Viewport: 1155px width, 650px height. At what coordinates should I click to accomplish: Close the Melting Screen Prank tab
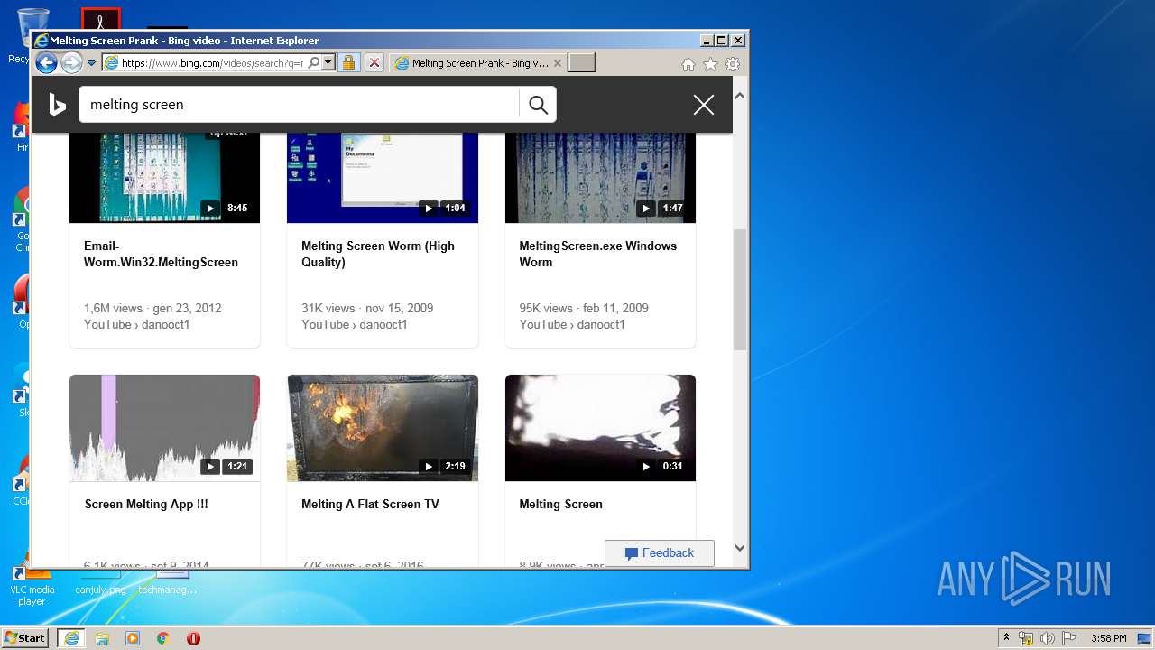(x=558, y=63)
